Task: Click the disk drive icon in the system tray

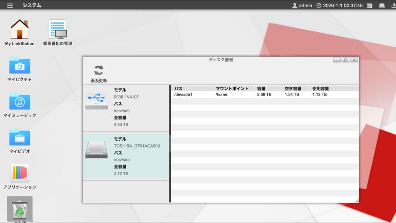Action: click(x=381, y=6)
